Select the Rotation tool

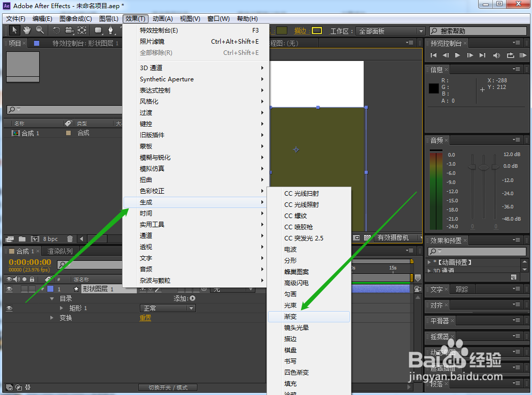[x=56, y=30]
